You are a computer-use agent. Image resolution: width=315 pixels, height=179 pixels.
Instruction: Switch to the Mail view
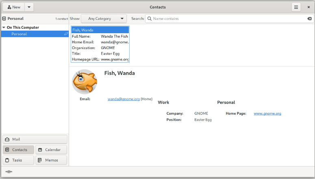click(35, 139)
